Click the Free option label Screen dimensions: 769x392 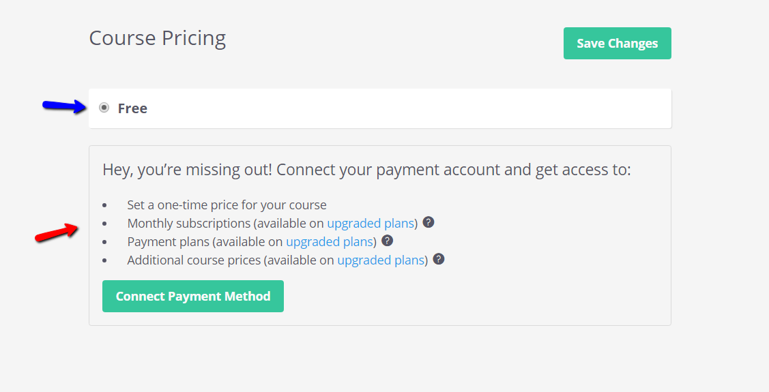(132, 108)
